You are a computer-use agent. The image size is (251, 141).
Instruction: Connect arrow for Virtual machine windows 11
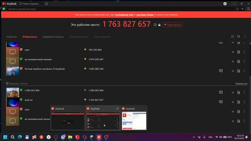[x=233, y=71]
